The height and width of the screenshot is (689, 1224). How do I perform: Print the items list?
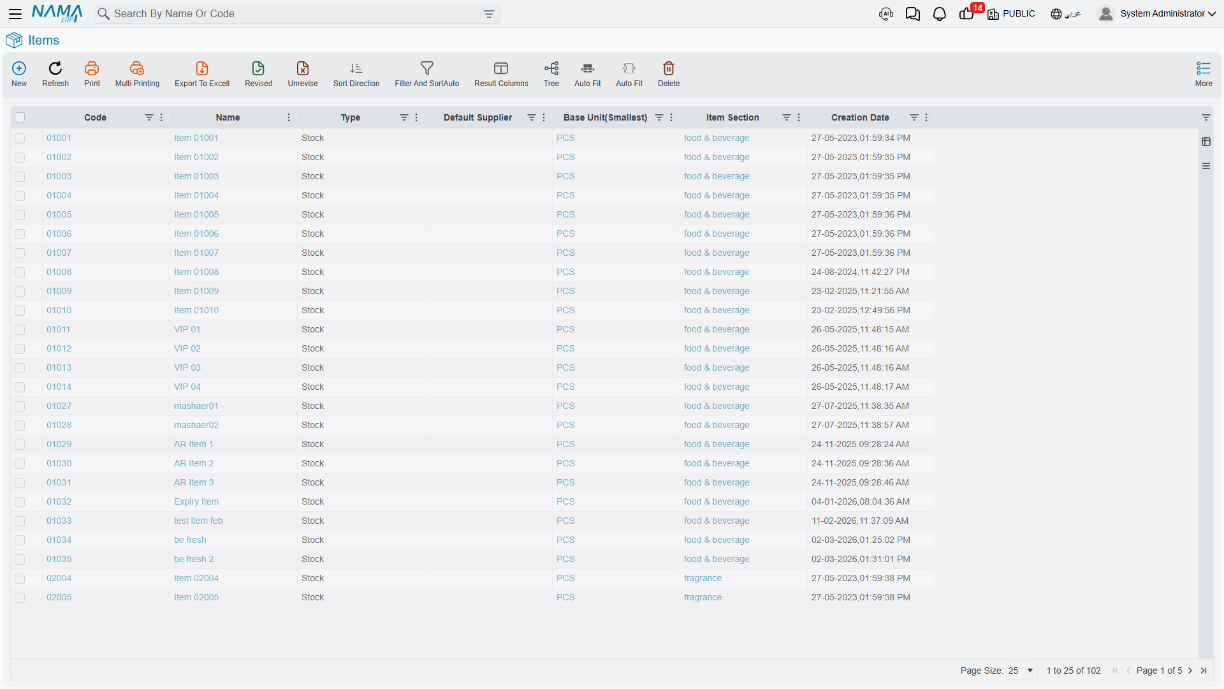tap(92, 74)
